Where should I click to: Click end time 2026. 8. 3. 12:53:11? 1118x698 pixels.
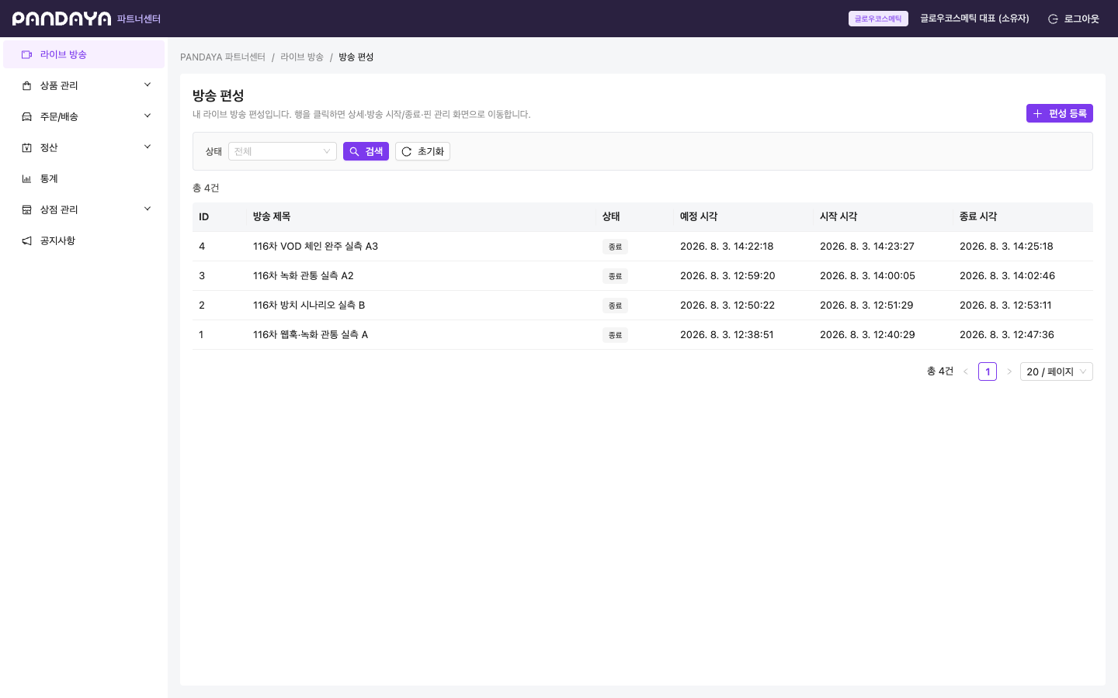pyautogui.click(x=1005, y=306)
